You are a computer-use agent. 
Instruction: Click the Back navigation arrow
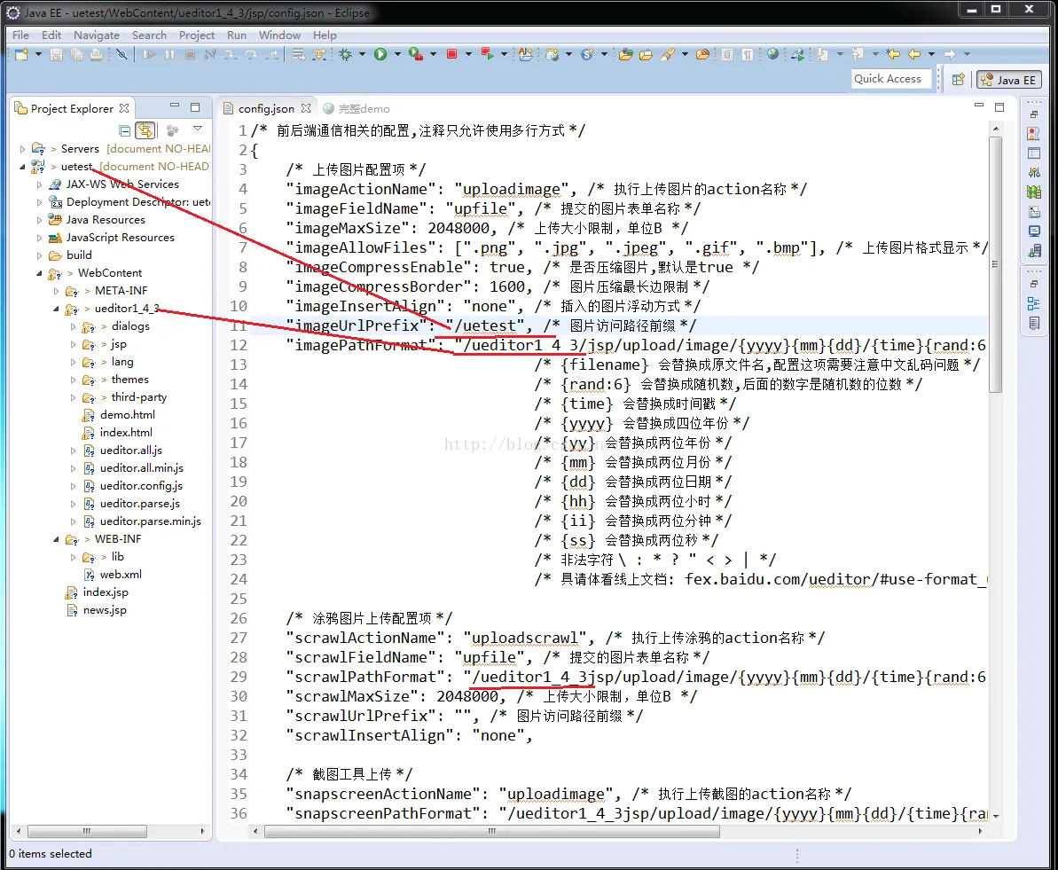click(914, 54)
